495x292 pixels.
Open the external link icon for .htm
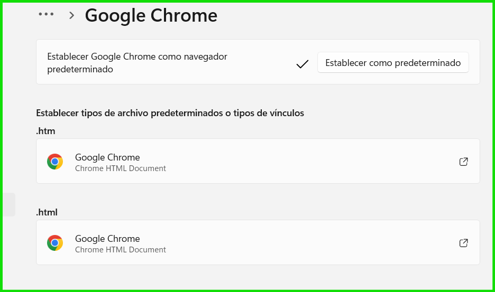click(x=464, y=162)
